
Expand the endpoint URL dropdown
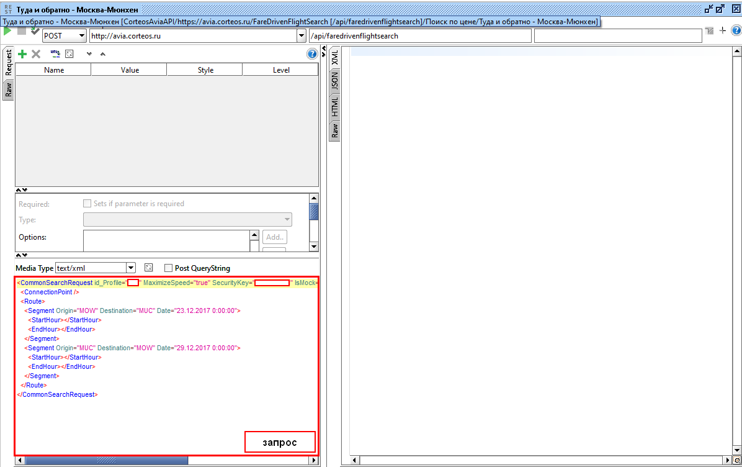click(302, 36)
